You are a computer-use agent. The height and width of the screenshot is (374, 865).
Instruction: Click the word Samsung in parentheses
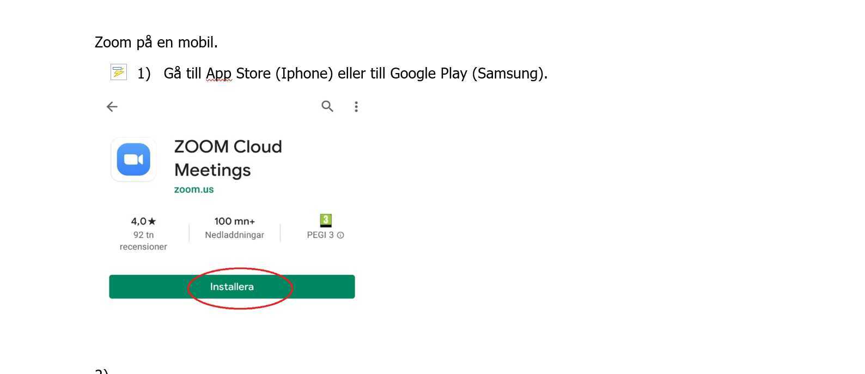coord(507,74)
